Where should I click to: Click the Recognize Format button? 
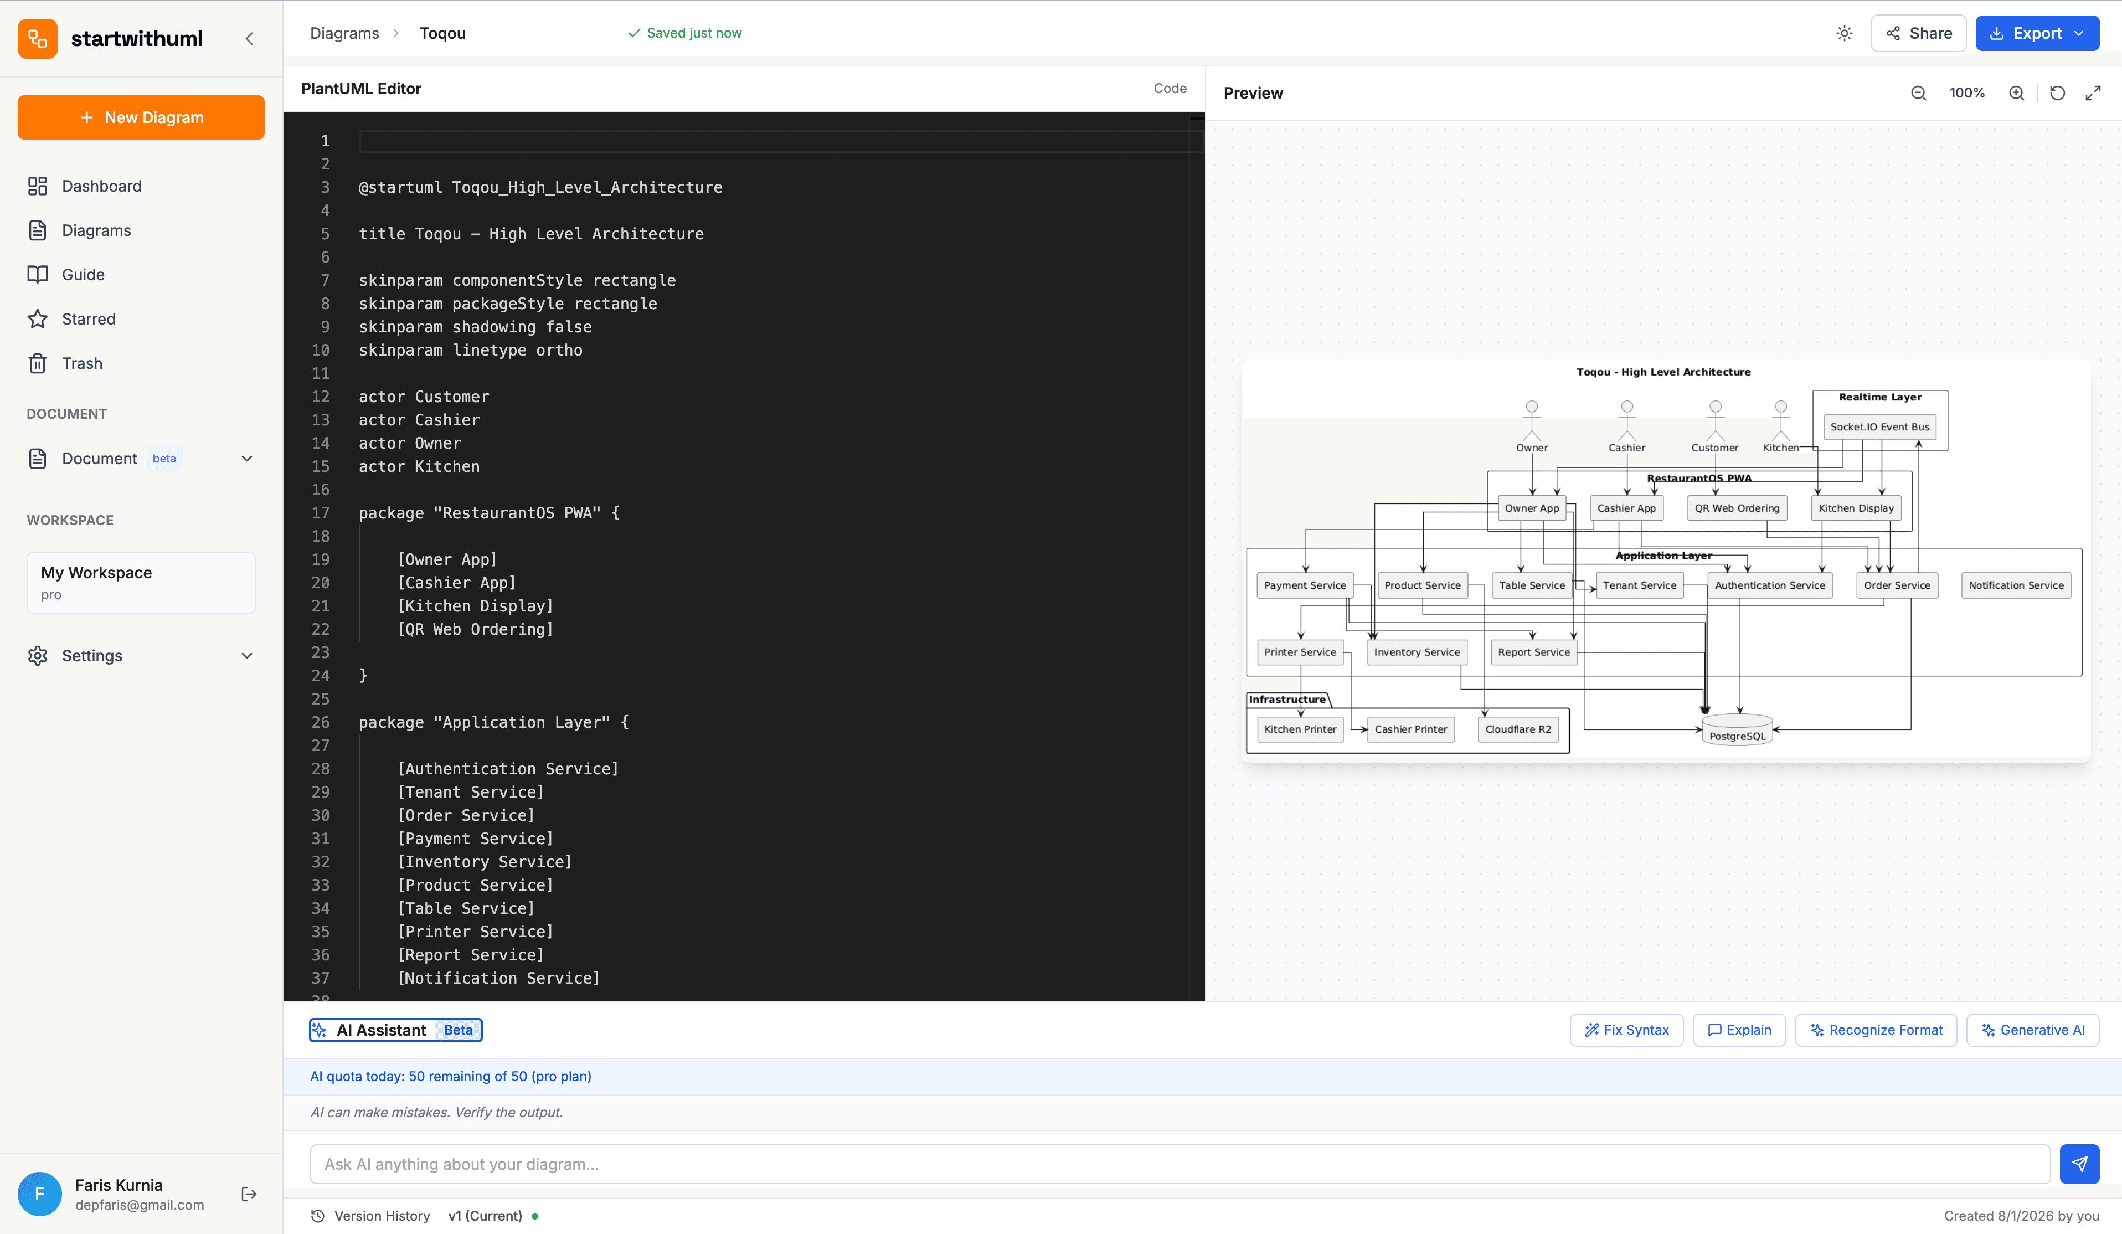[1875, 1029]
